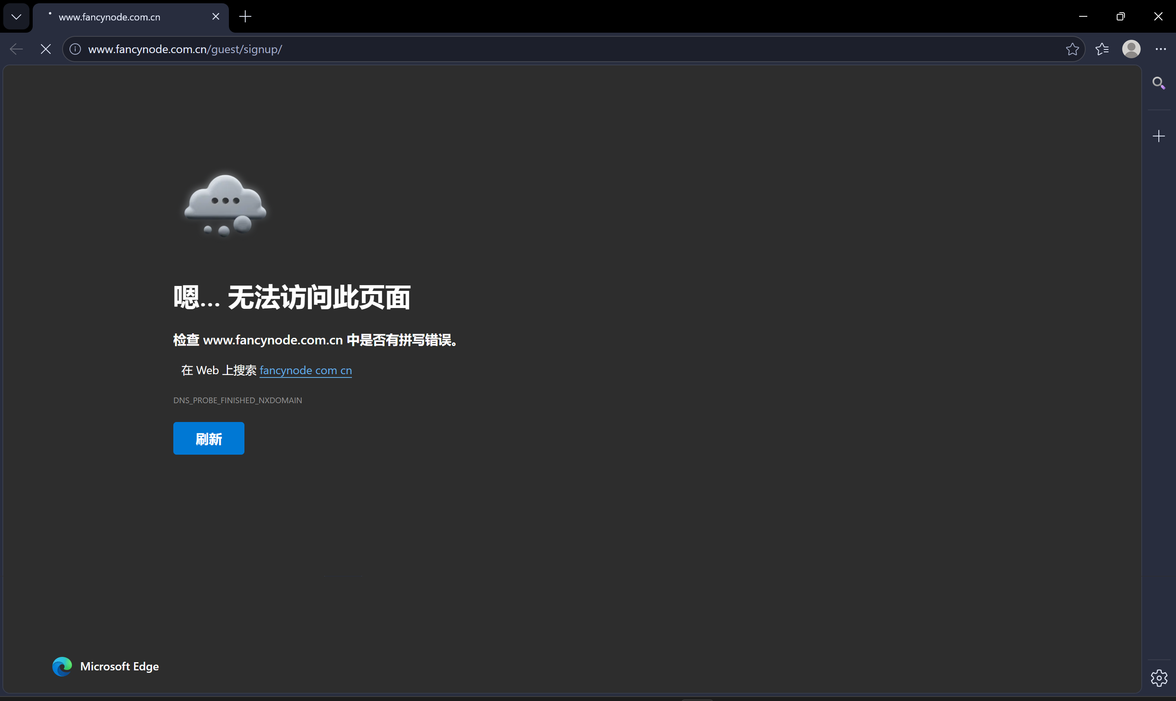
Task: Open the Favorites list icon
Action: [1102, 49]
